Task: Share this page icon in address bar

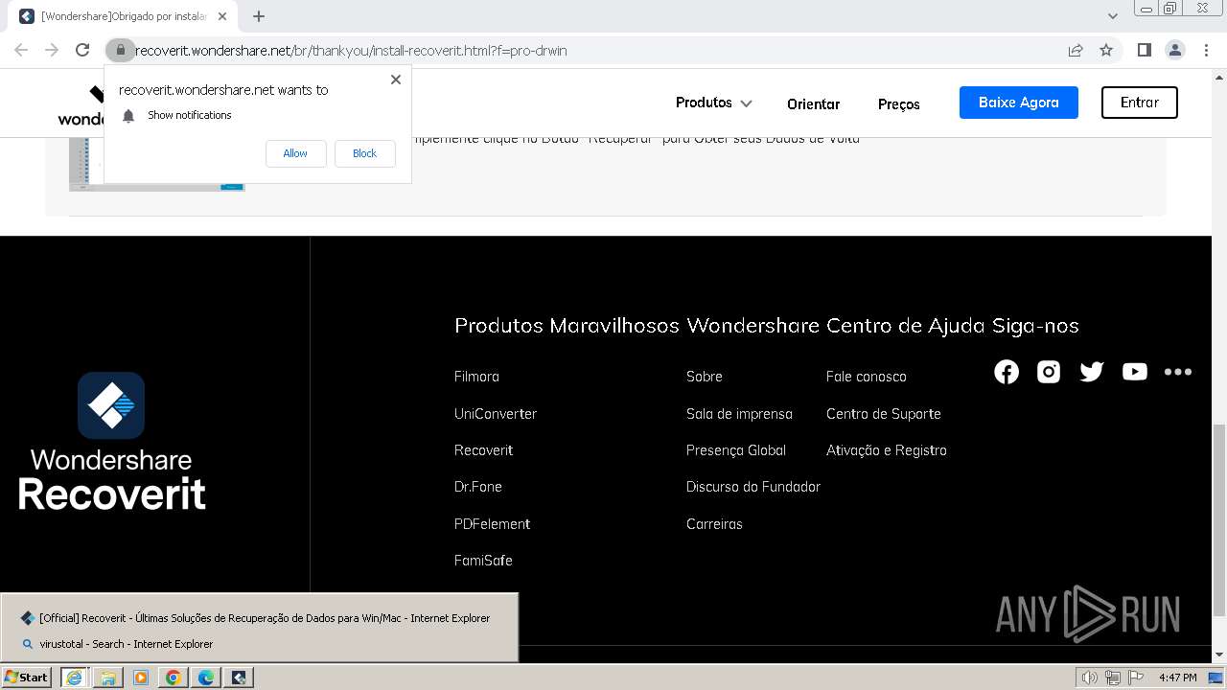Action: click(x=1076, y=51)
